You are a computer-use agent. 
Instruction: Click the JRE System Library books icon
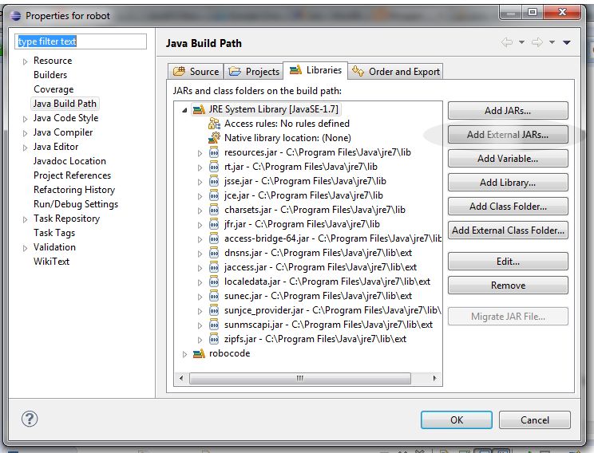pos(199,109)
